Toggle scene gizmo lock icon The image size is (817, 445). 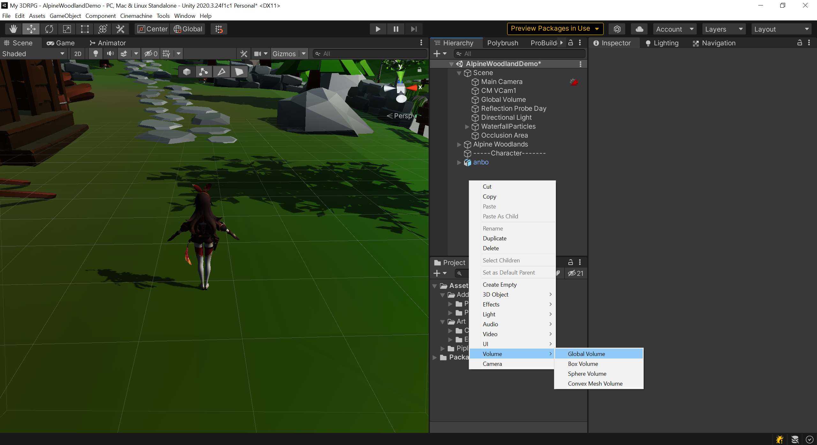click(420, 70)
